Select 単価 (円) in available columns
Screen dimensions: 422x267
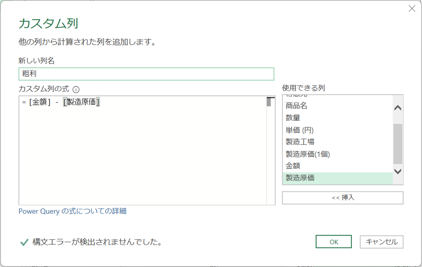coord(299,130)
